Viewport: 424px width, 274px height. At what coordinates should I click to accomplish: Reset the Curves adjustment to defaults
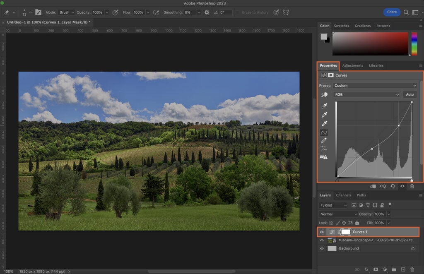(393, 186)
